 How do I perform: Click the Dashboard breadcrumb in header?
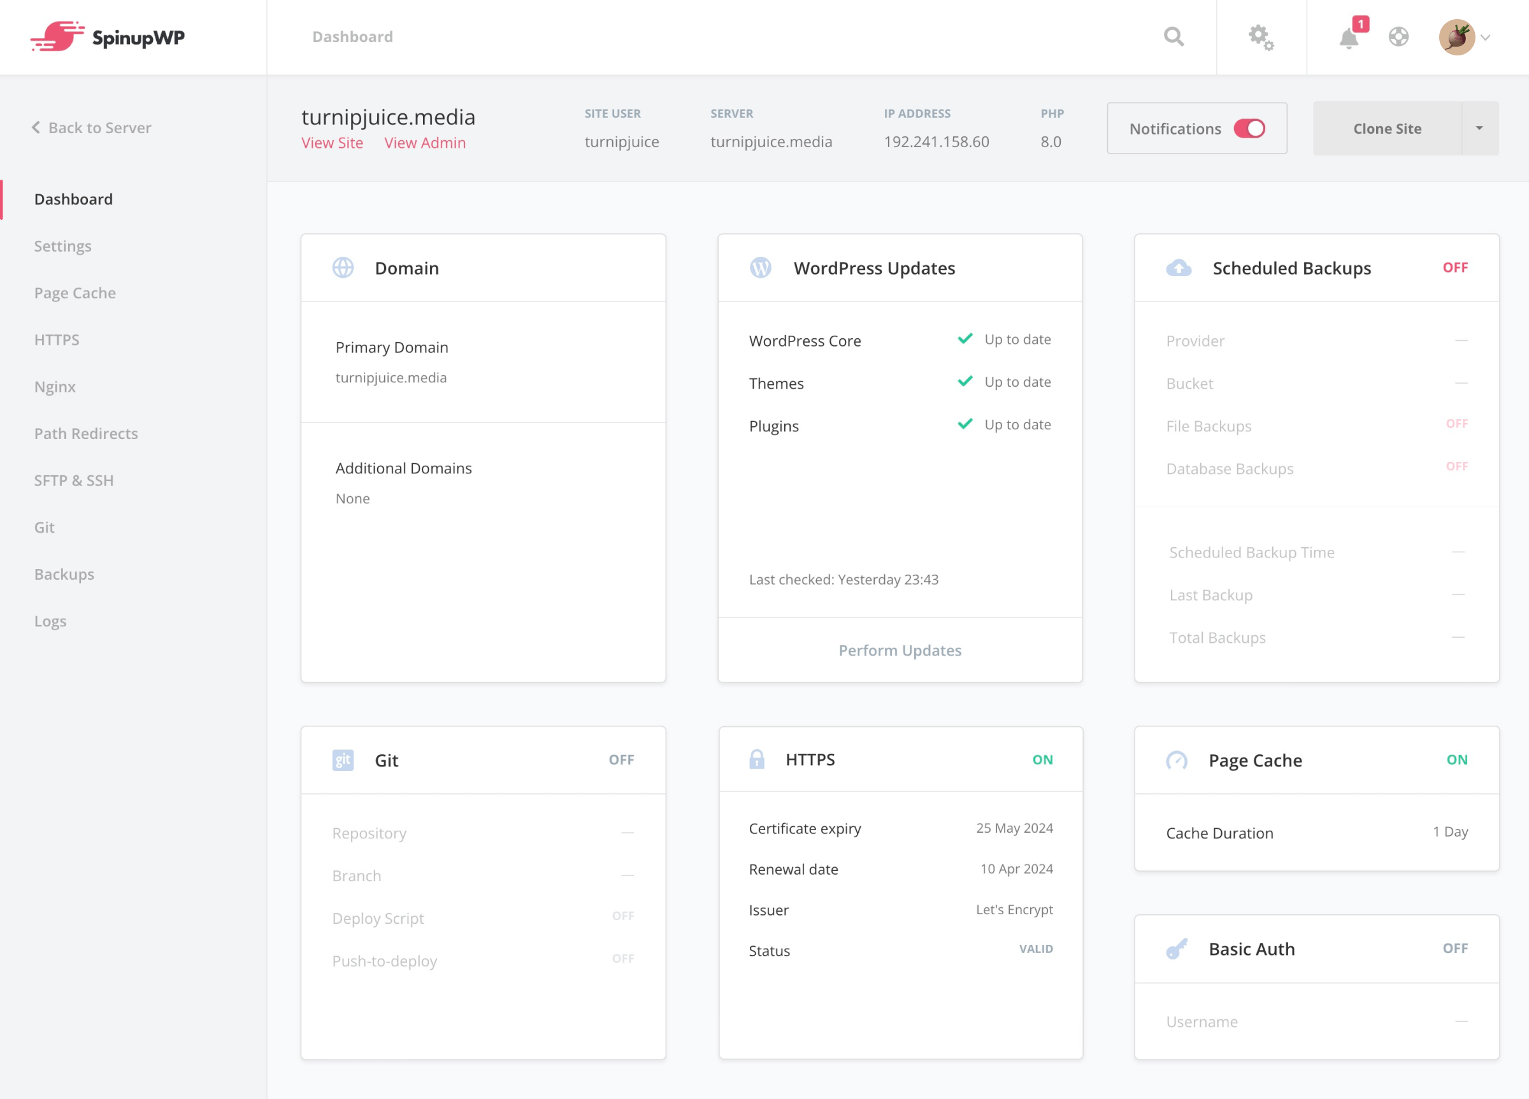point(352,36)
